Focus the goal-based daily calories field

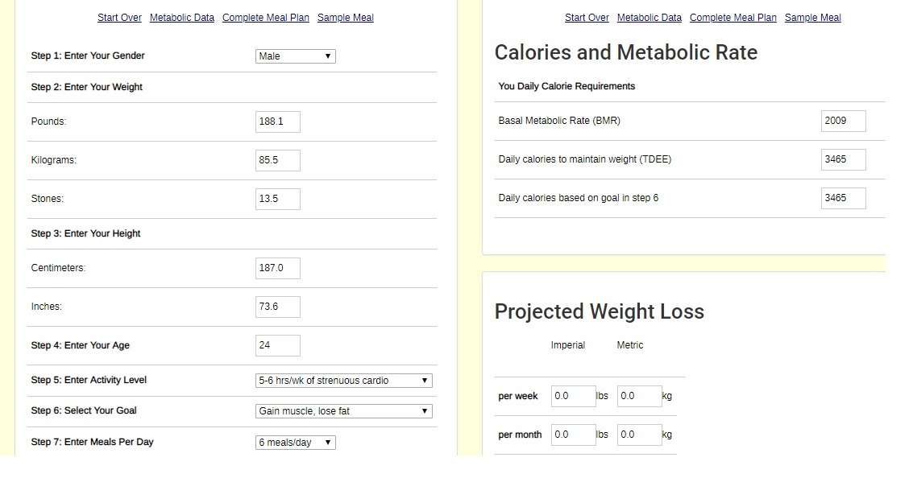[x=843, y=198]
